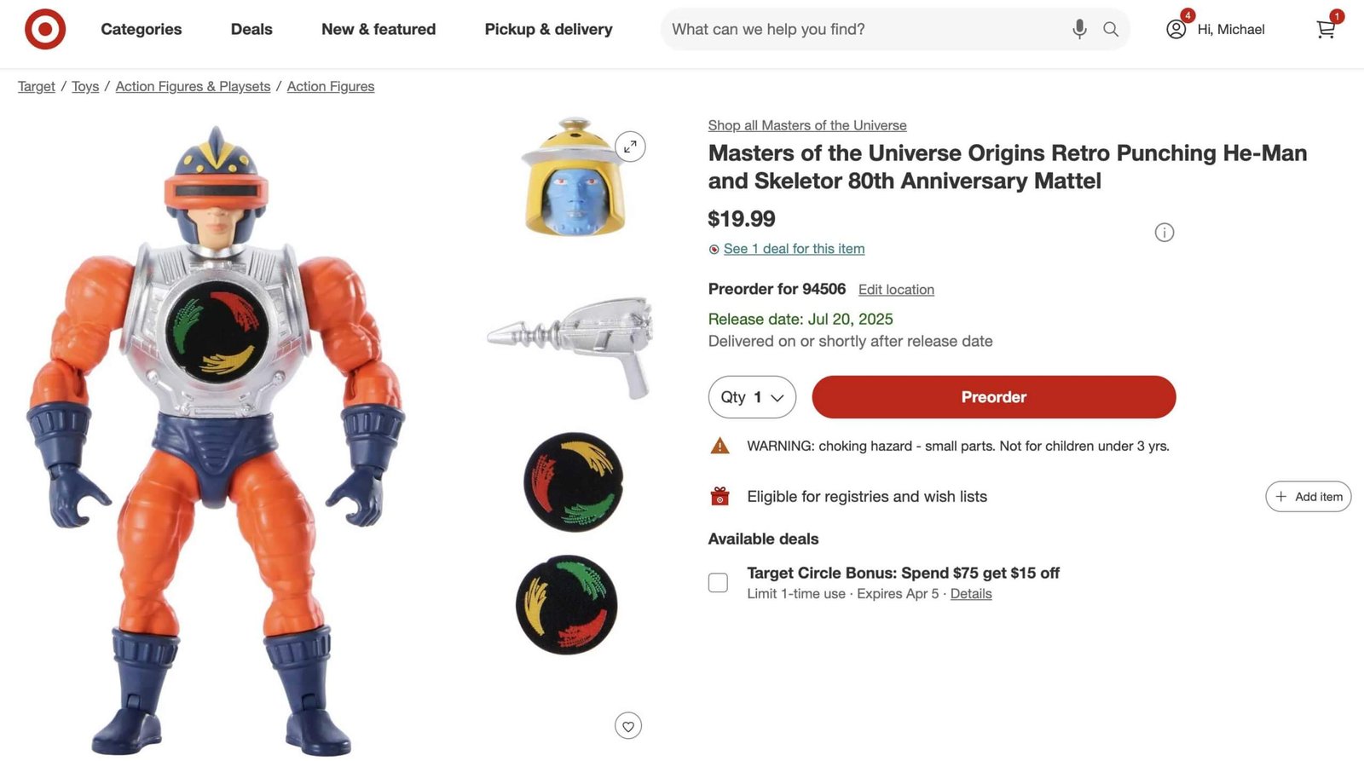Click See 1 deal for this item
The image size is (1364, 761).
pyautogui.click(x=793, y=249)
